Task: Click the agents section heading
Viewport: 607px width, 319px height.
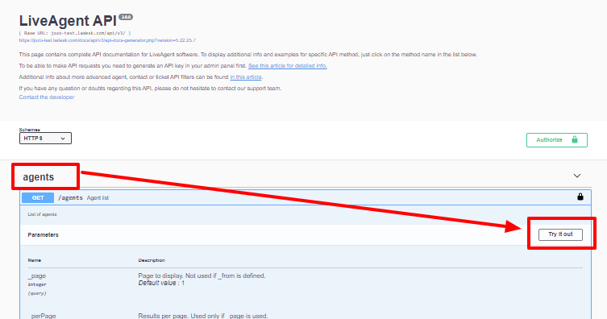Action: [x=39, y=176]
